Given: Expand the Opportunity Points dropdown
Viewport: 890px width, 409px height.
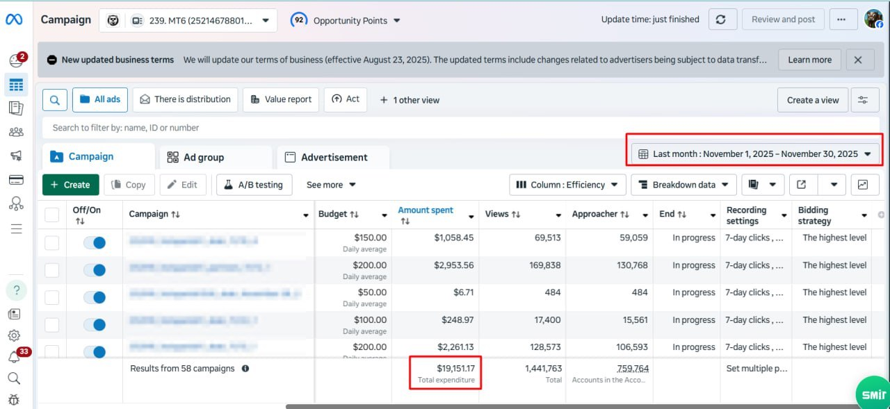Looking at the screenshot, I should [x=346, y=20].
